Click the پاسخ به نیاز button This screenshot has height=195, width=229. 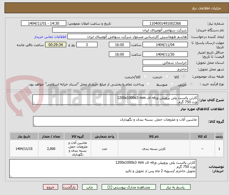pos(175,187)
